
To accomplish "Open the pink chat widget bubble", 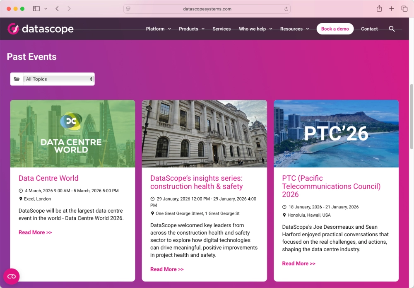I will point(12,276).
